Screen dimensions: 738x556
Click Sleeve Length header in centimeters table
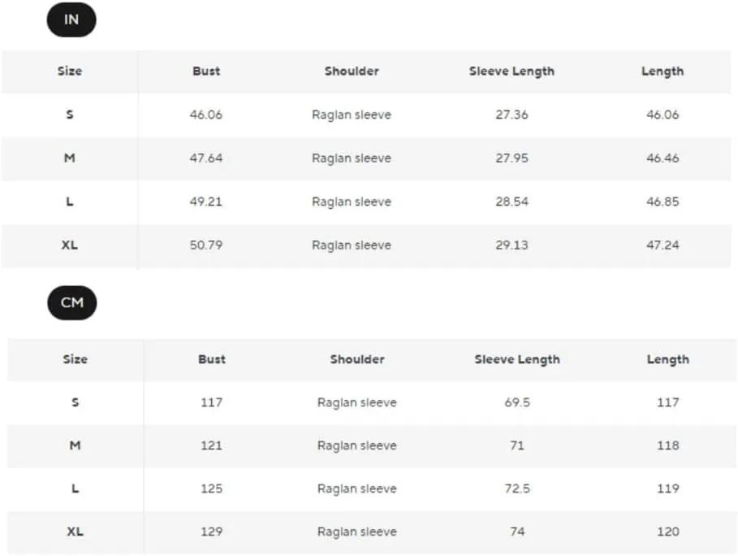tap(517, 359)
